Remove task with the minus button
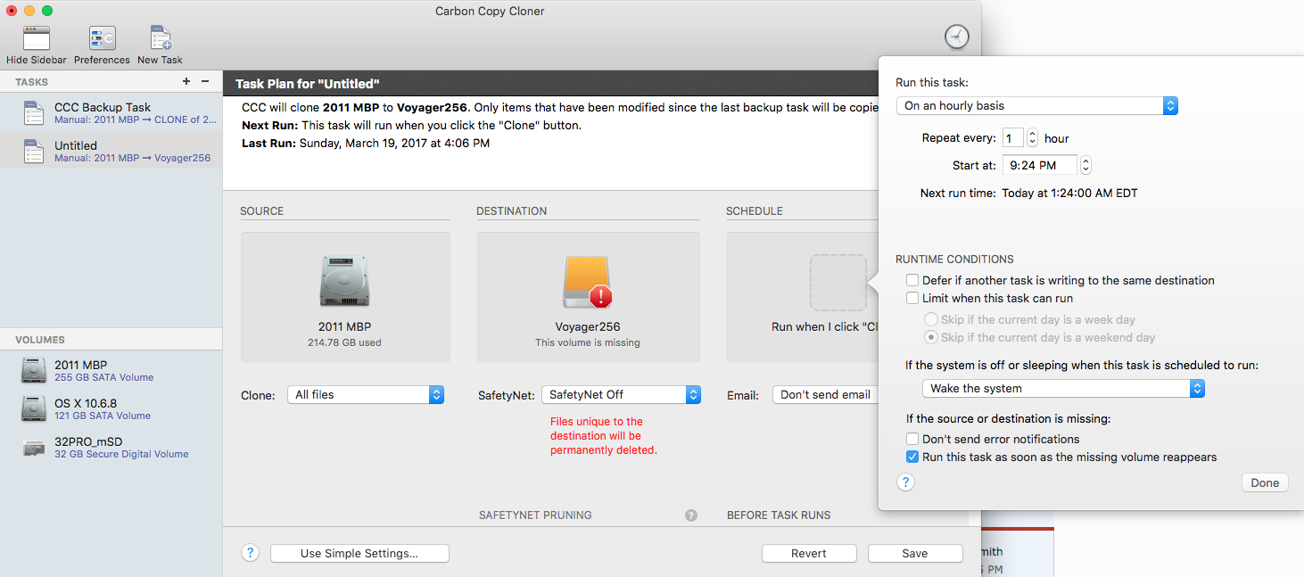The height and width of the screenshot is (577, 1304). pos(204,81)
